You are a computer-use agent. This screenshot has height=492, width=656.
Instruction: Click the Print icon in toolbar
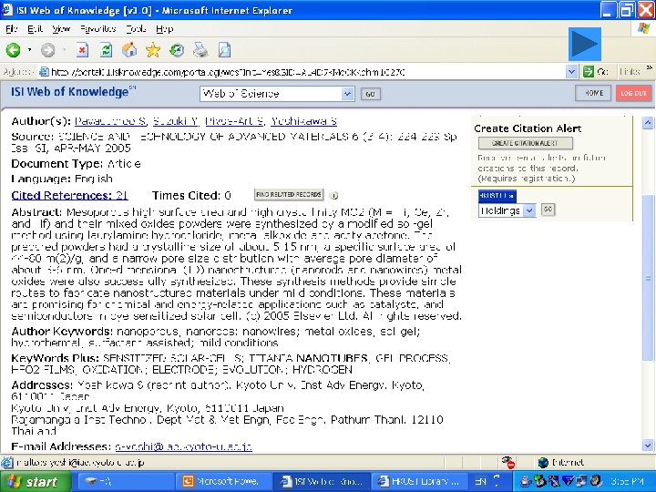click(200, 50)
